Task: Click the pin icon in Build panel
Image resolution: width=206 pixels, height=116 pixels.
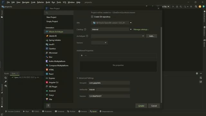Action: pos(5,82)
